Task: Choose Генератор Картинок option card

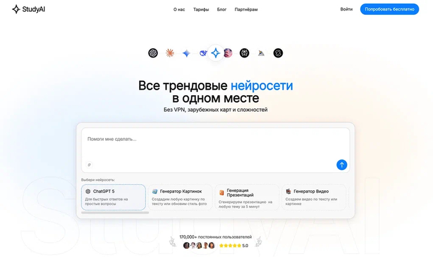Action: 181,197
